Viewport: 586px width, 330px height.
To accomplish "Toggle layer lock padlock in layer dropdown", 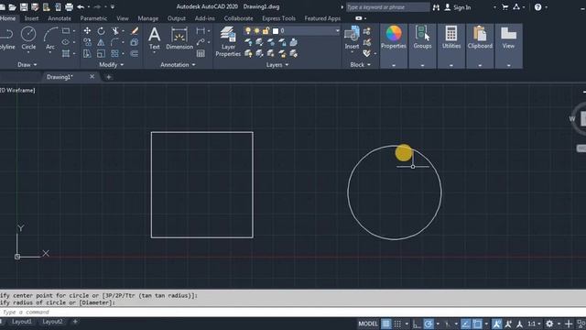I will tap(266, 30).
